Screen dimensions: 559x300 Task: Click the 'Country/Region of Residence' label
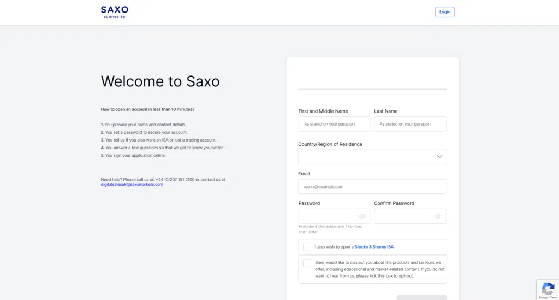(x=330, y=144)
